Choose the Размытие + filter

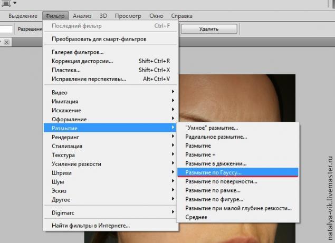[x=238, y=155]
